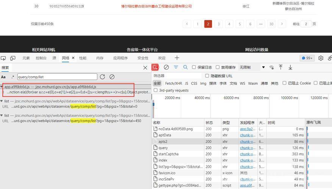Open the 博尔塔拉蒙古自治州 company link
Viewport: 332px width, 189px height.
point(156,6)
